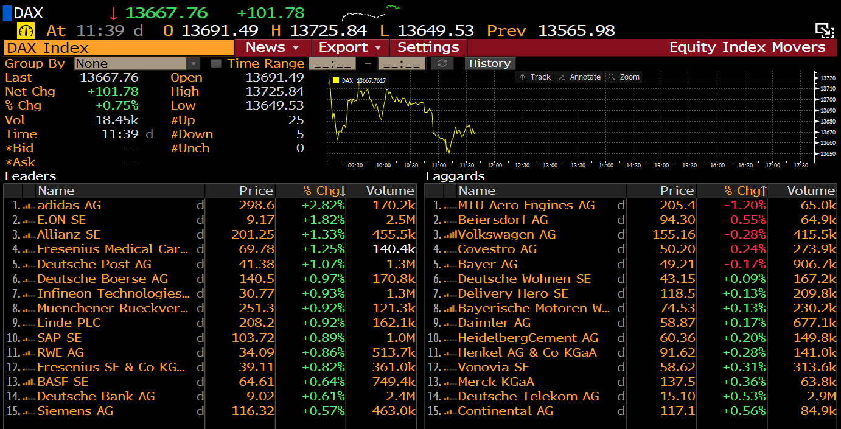Viewport: 841px width, 429px height.
Task: Select Fresenius Medical Care in Leaders
Action: [x=113, y=249]
